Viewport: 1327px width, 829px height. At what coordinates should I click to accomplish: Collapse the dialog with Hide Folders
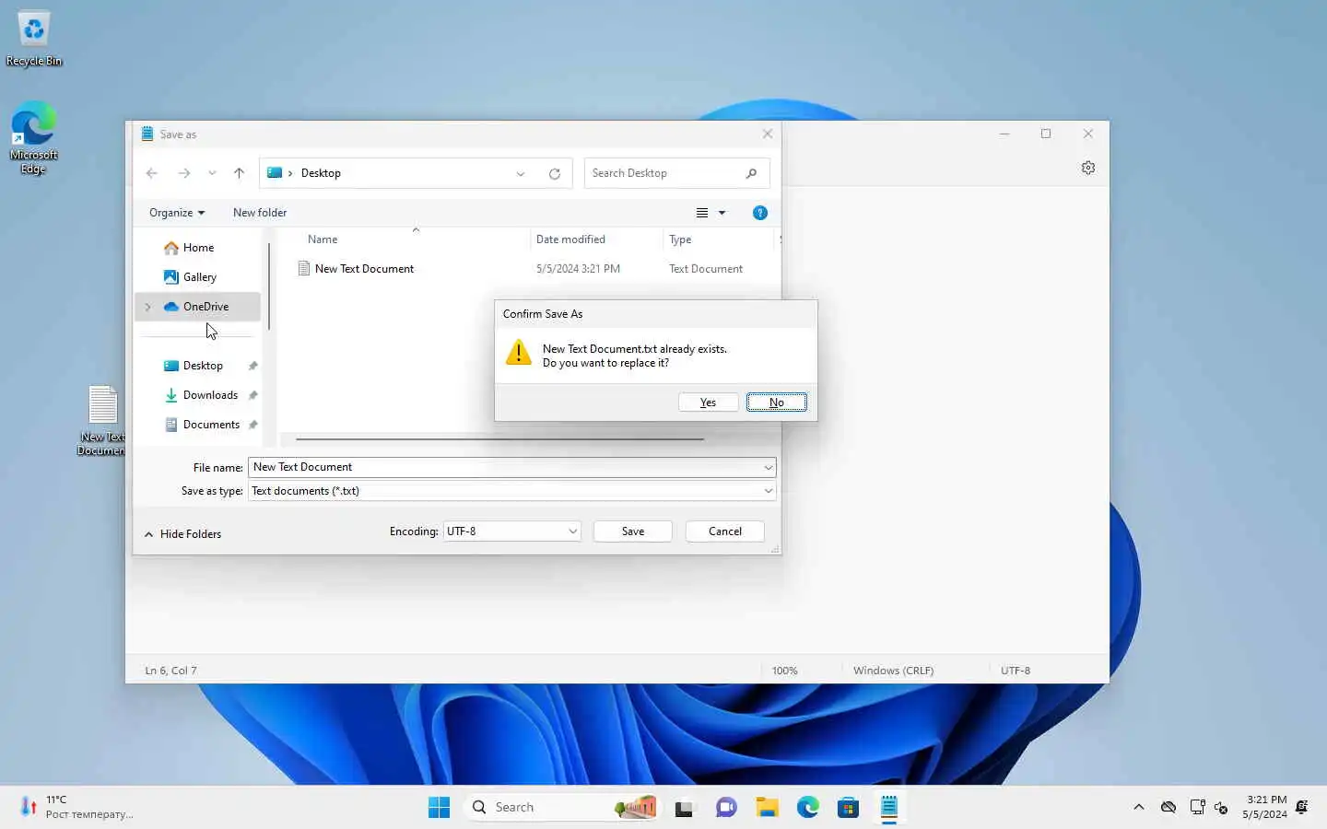pyautogui.click(x=182, y=534)
